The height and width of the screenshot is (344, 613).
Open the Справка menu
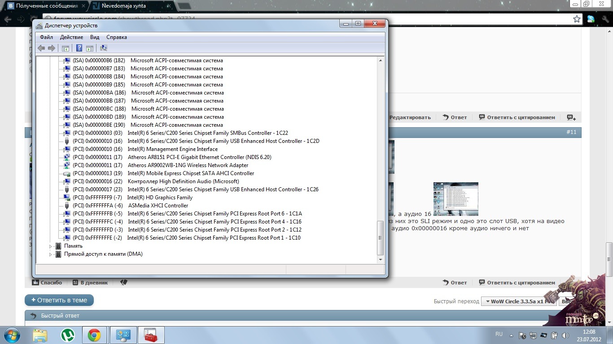117,37
